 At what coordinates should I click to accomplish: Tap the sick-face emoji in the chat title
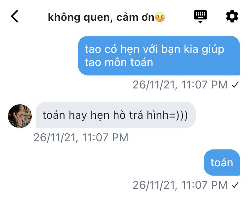point(160,17)
